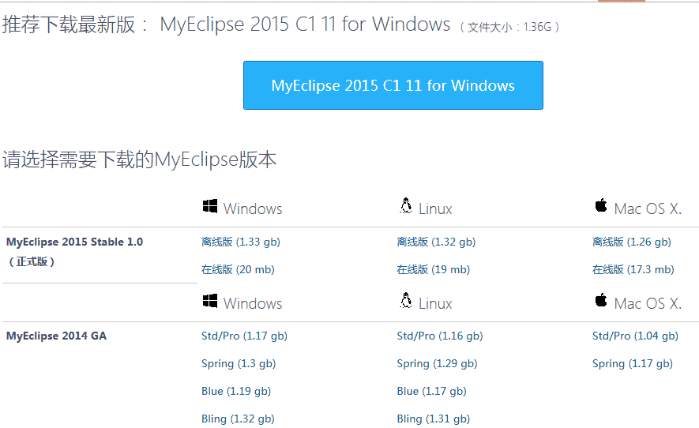Click the Windows logo heading the 2015 Stable row
Image resolution: width=699 pixels, height=428 pixels.
(210, 207)
